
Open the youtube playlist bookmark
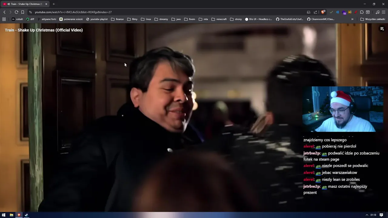97,19
